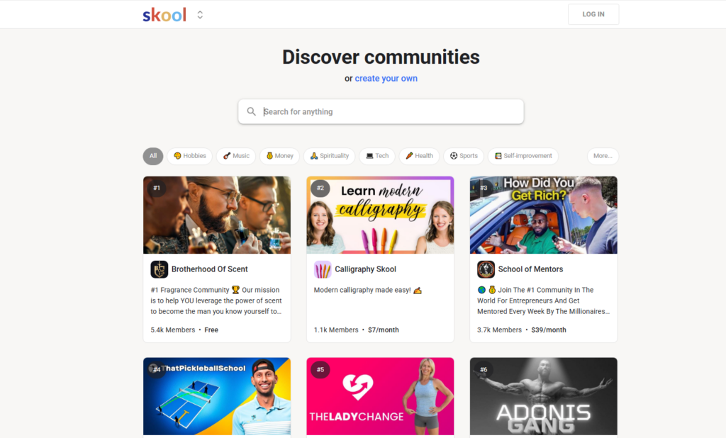Filter communities by Music
This screenshot has width=726, height=438.
pos(236,156)
